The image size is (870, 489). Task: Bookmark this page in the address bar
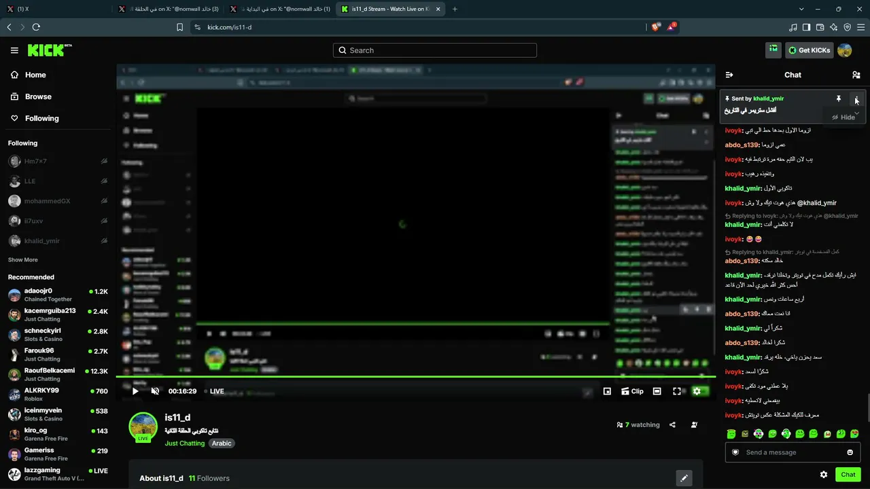[179, 27]
